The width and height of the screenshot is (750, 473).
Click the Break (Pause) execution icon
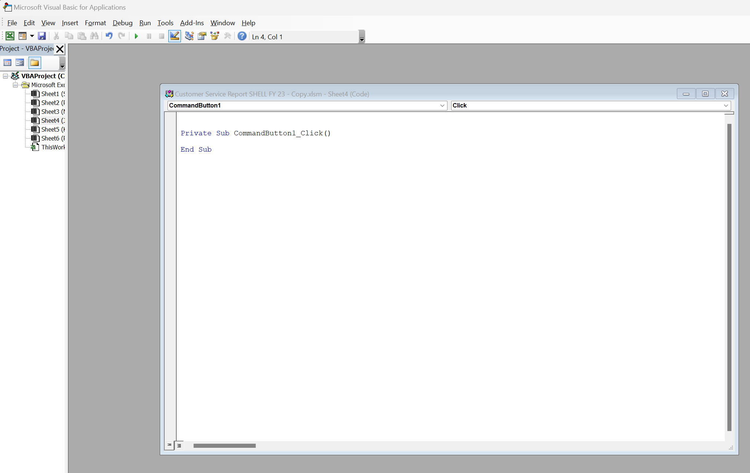tap(149, 36)
